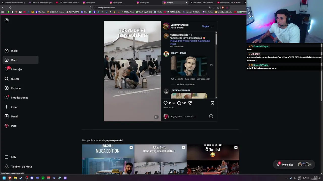This screenshot has height=181, width=323.
Task: Open the TAKSICI MUSA EDITION reel thumbnail
Action: tap(108, 159)
